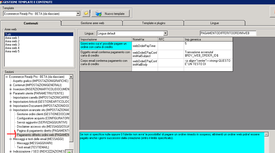Click the description panel scrollbar up arrow
The width and height of the screenshot is (275, 153).
[266, 134]
